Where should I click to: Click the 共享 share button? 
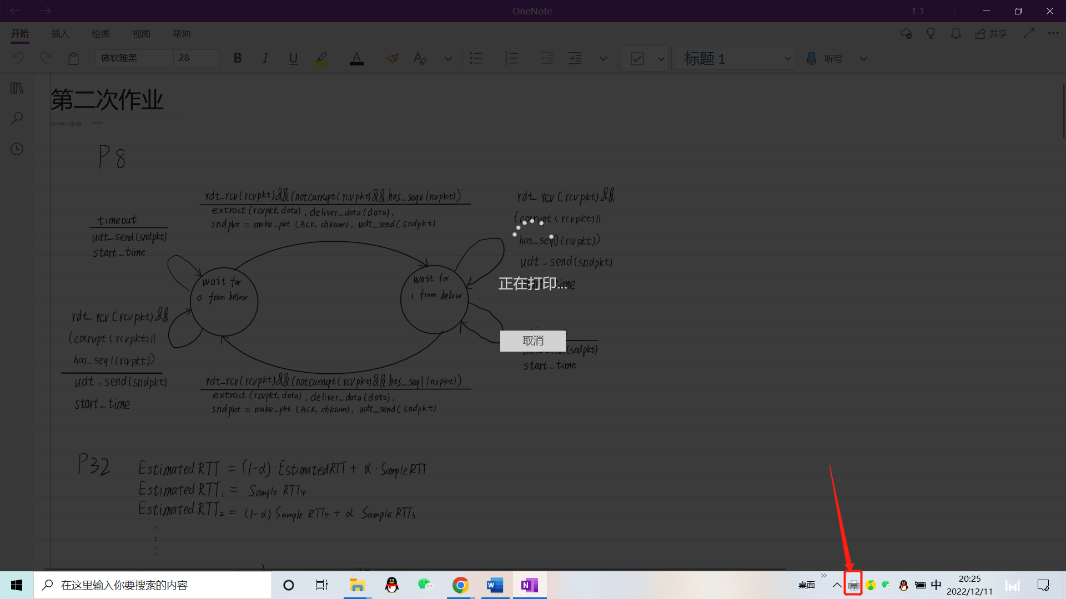point(992,34)
